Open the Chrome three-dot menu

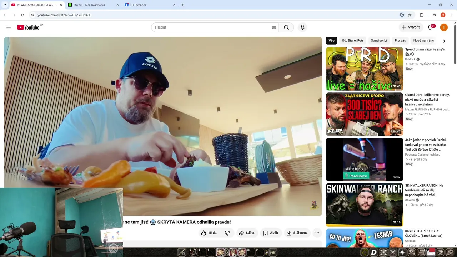point(452,15)
